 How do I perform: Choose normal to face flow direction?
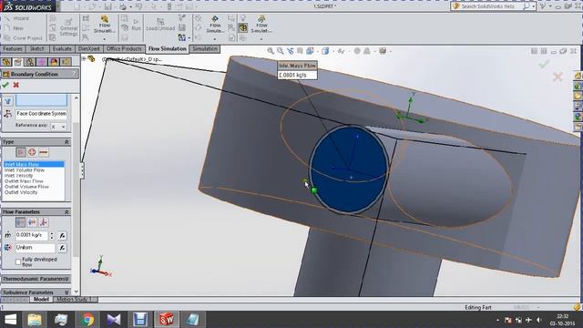[20, 222]
